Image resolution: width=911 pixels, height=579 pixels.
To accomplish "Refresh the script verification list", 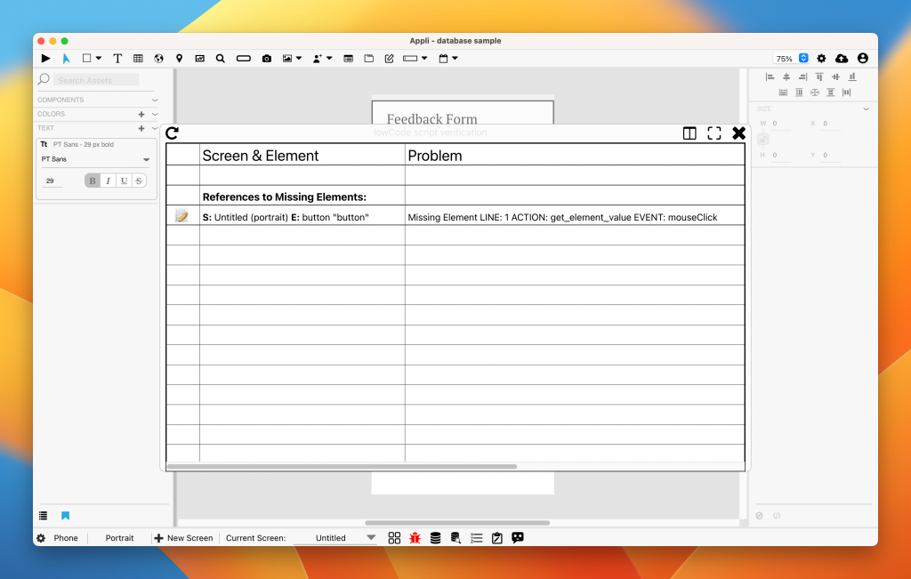I will pyautogui.click(x=172, y=133).
